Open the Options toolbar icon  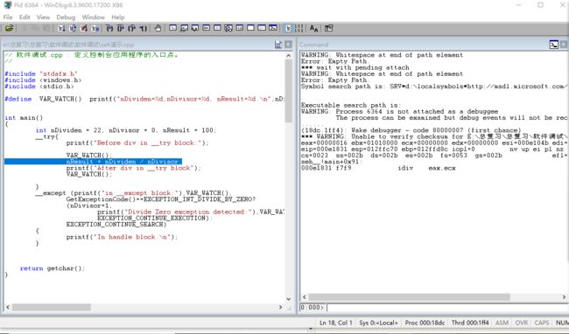coord(329,28)
